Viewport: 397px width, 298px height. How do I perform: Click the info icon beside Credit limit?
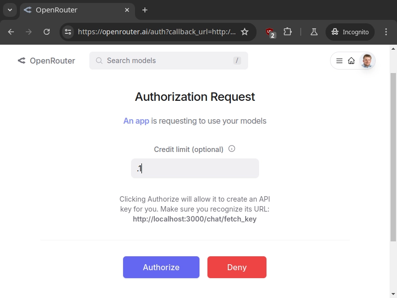coord(231,148)
